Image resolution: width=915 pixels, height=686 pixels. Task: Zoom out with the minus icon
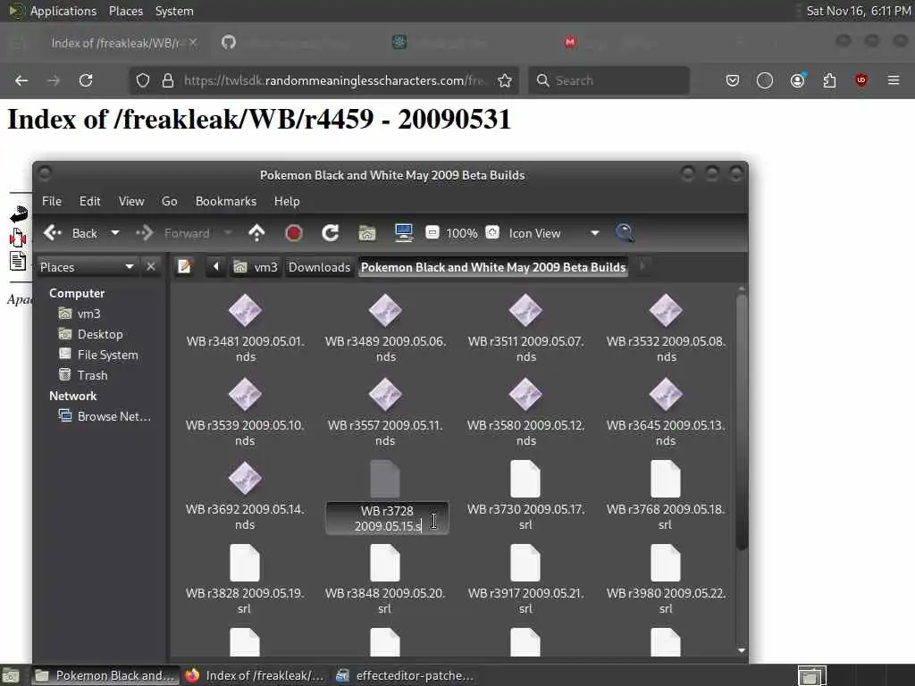click(x=432, y=233)
